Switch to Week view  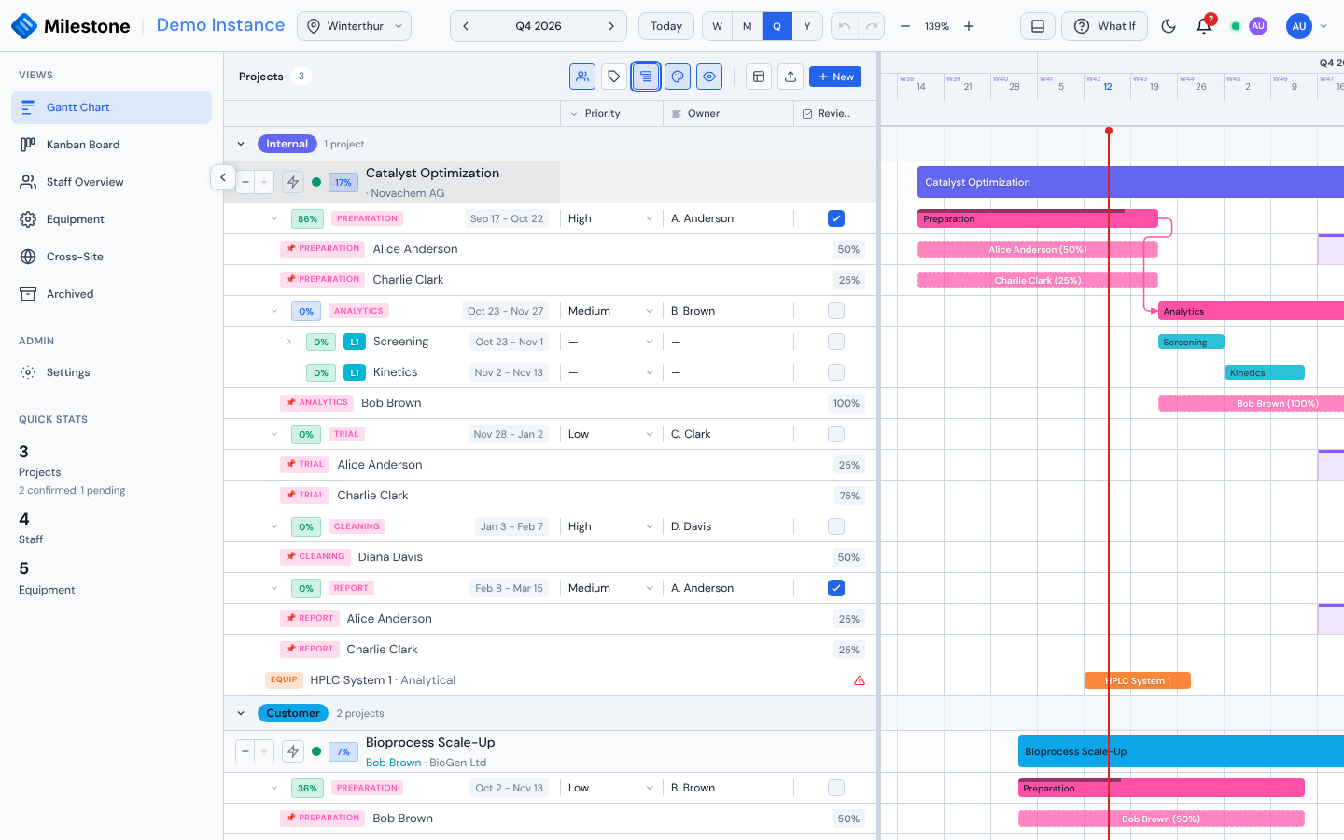coord(717,26)
